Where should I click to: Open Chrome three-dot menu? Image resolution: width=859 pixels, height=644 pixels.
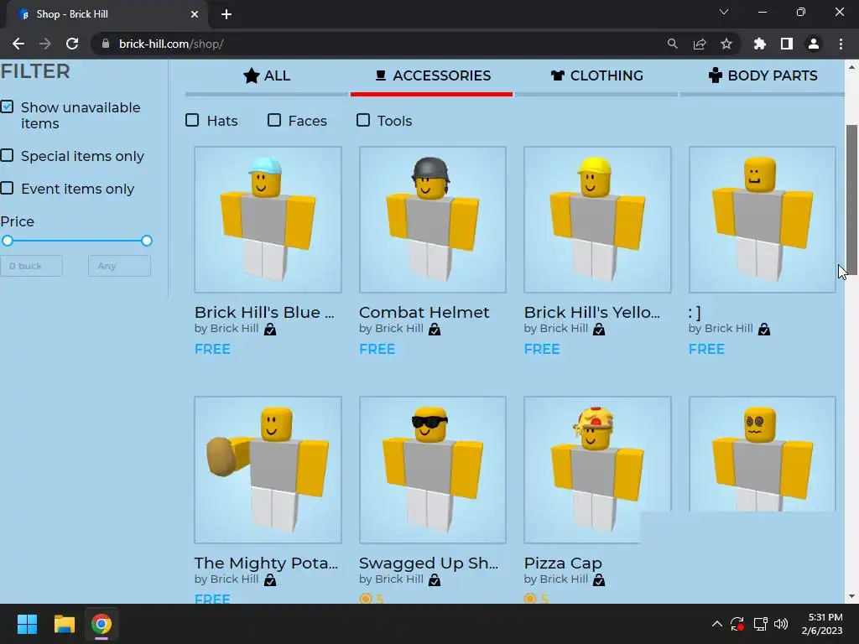841,44
